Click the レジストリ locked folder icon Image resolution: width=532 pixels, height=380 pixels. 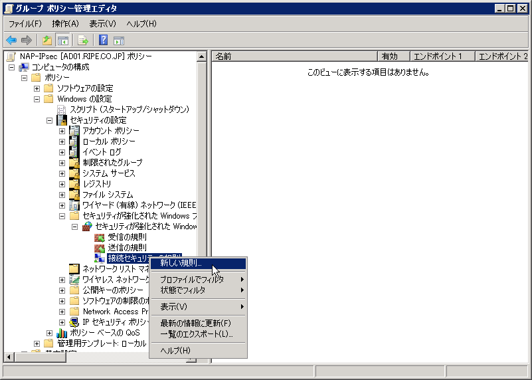click(x=74, y=184)
